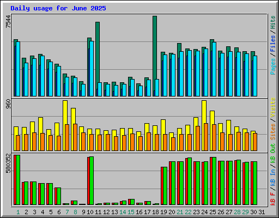Click day label 7 on the x-axis
This screenshot has width=279, height=218.
[x=67, y=212]
